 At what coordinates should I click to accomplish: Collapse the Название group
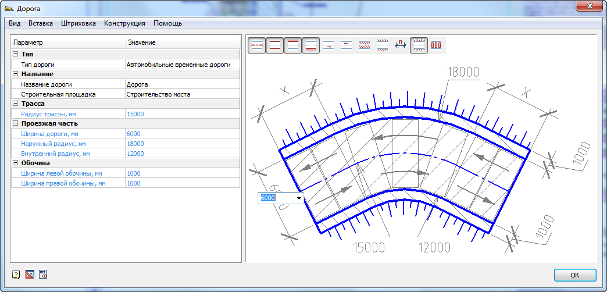click(x=16, y=74)
